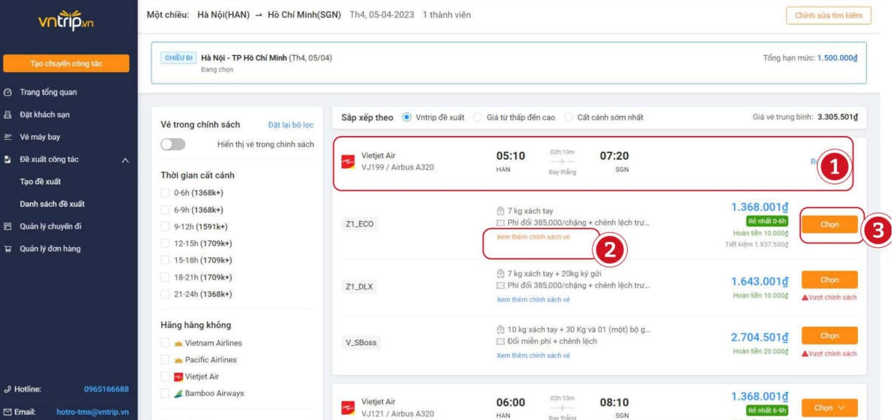
Task: Check the Pacific Airlines filter checkbox
Action: (165, 360)
